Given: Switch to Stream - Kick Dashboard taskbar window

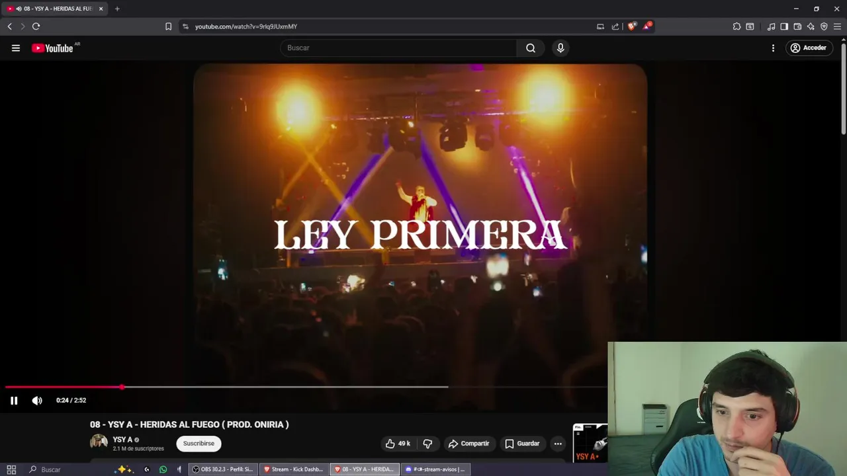Looking at the screenshot, I should point(293,469).
